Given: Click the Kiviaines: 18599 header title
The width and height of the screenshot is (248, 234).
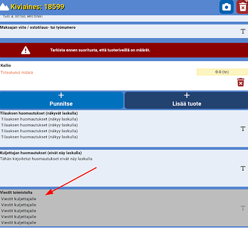Looking at the screenshot, I should (37, 7).
